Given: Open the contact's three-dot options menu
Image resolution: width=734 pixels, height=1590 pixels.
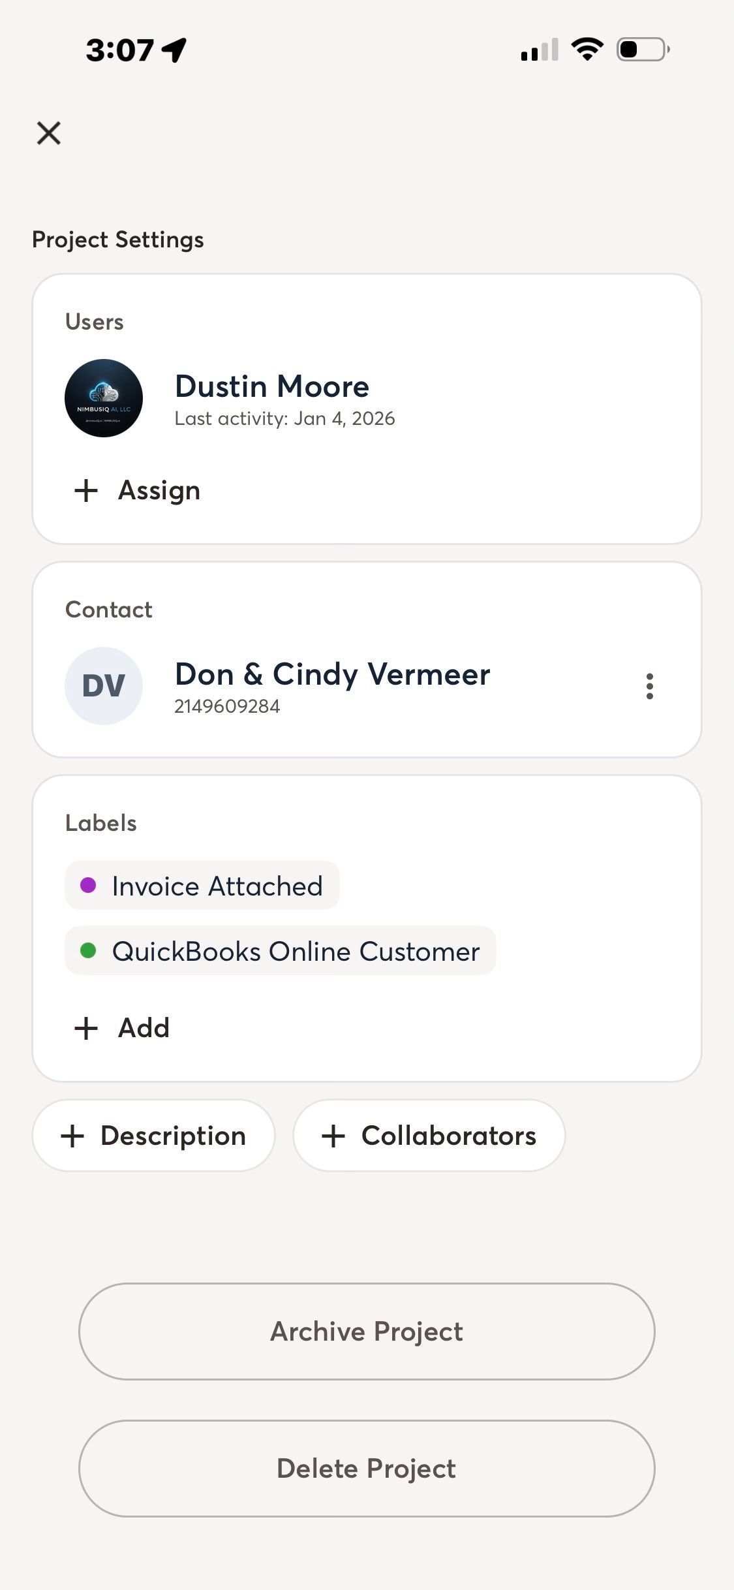Looking at the screenshot, I should (x=649, y=687).
